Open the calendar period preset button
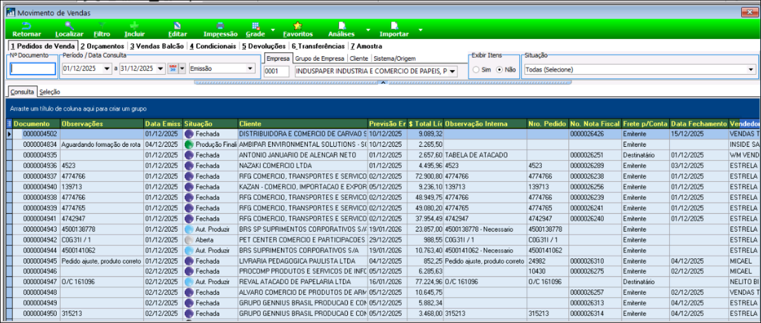The width and height of the screenshot is (761, 323). coord(173,69)
